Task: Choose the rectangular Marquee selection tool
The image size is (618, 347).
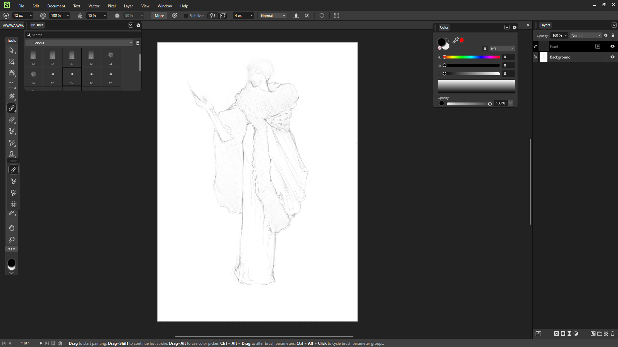Action: [x=12, y=85]
